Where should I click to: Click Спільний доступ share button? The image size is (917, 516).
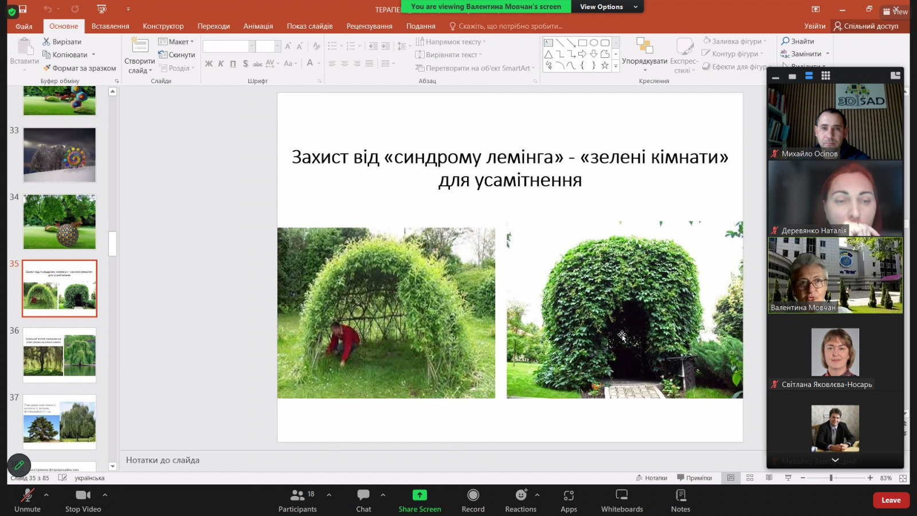[866, 26]
